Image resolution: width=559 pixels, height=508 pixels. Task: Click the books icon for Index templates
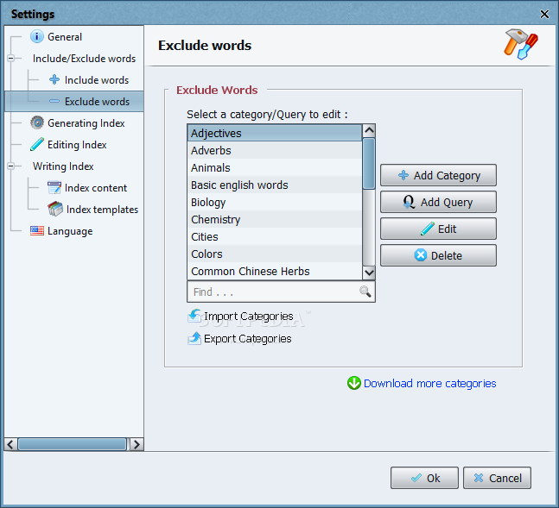[x=55, y=209]
